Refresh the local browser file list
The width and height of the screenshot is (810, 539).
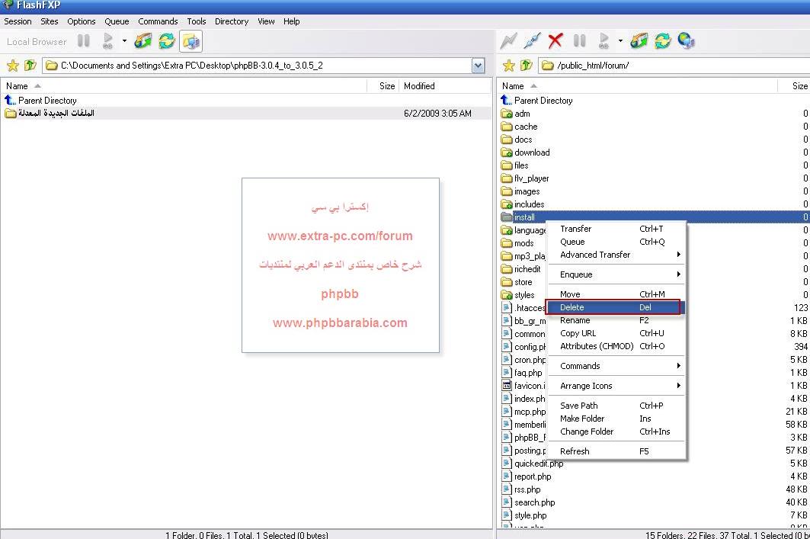[x=166, y=41]
